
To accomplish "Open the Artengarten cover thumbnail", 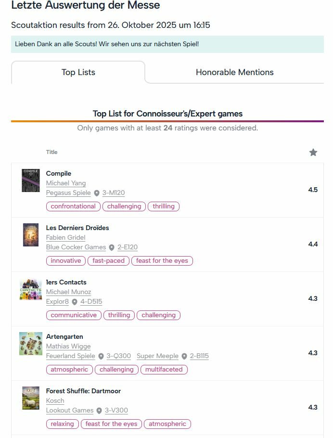I will coord(31,344).
